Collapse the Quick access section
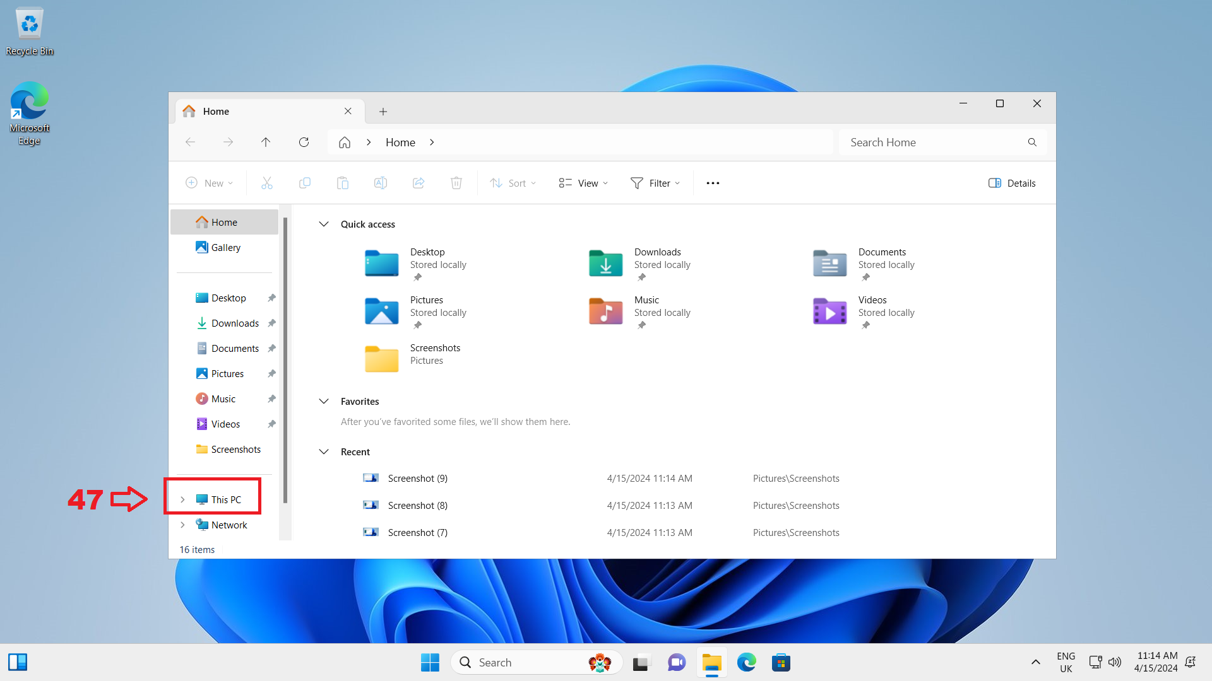This screenshot has width=1212, height=681. [x=324, y=224]
